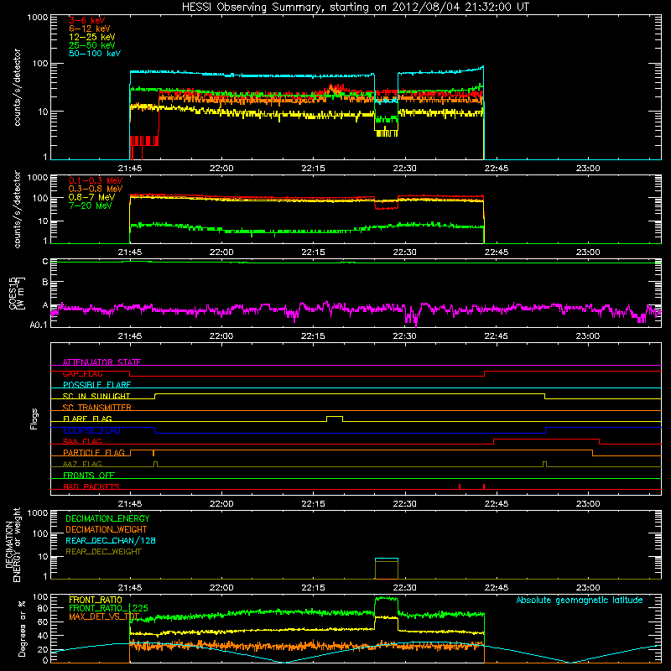Select the FRONTS_OFF flag label
The width and height of the screenshot is (671, 671).
pos(89,476)
